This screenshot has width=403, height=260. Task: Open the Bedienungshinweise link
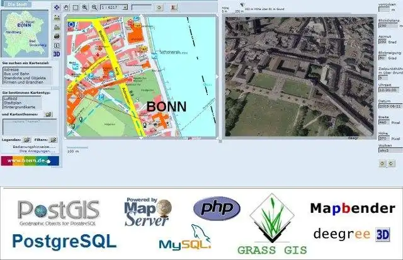(34, 147)
